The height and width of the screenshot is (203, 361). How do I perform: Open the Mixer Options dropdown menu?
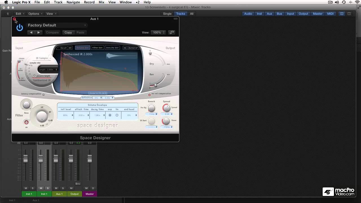tap(35, 14)
